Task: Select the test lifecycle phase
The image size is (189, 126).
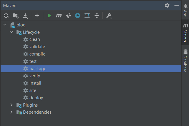Action: [33, 61]
